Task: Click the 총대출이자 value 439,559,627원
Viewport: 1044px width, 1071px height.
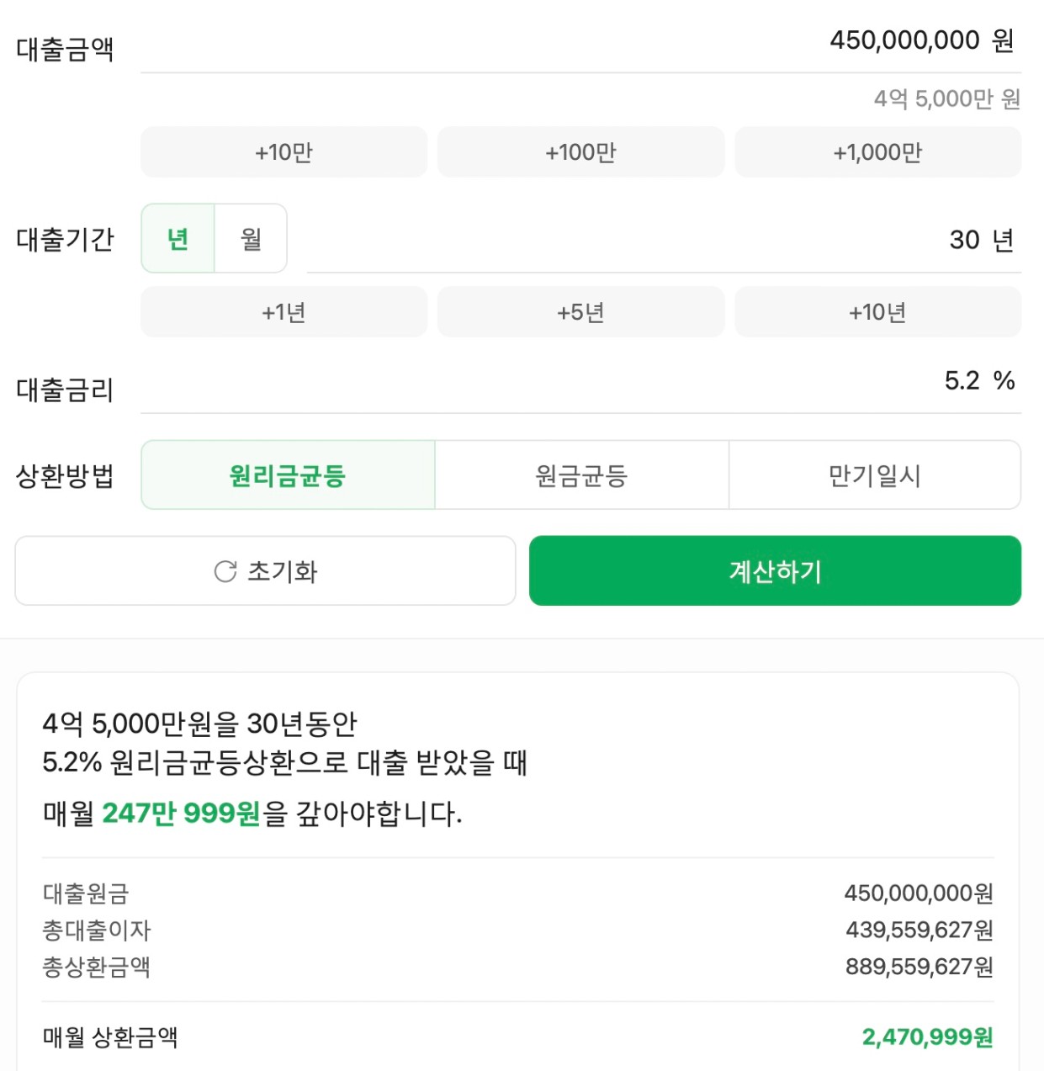Action: tap(919, 930)
